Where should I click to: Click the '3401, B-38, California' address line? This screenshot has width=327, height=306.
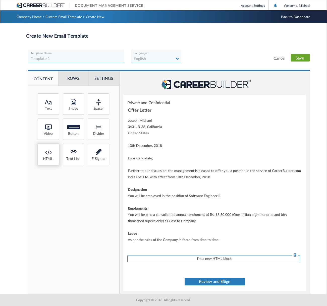coord(145,127)
